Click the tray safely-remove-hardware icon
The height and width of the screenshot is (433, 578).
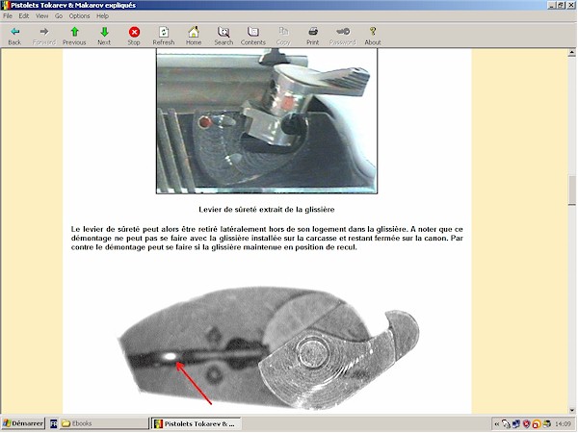(506, 424)
